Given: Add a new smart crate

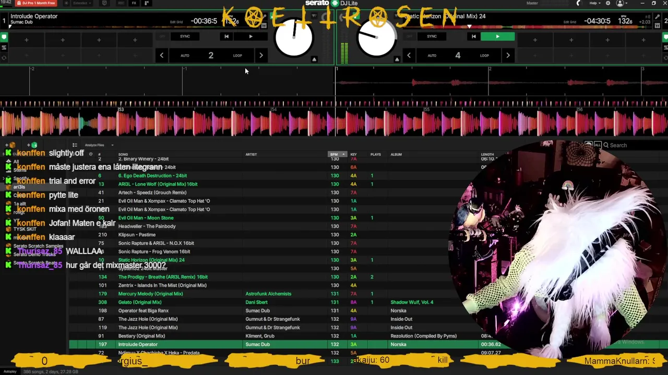Looking at the screenshot, I should 33,145.
